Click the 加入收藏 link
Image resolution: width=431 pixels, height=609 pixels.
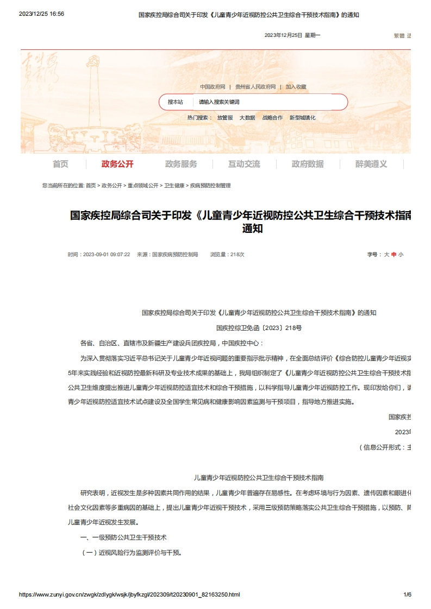pyautogui.click(x=296, y=87)
